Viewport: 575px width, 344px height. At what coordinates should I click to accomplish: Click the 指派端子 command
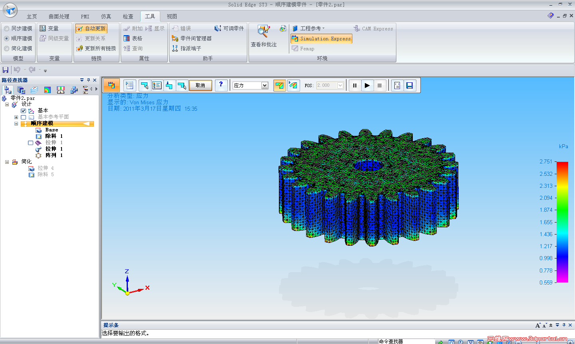(187, 48)
